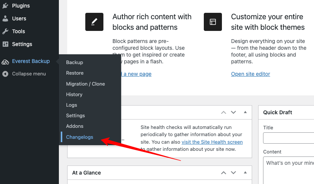Click the Plugins plug icon

(5, 6)
